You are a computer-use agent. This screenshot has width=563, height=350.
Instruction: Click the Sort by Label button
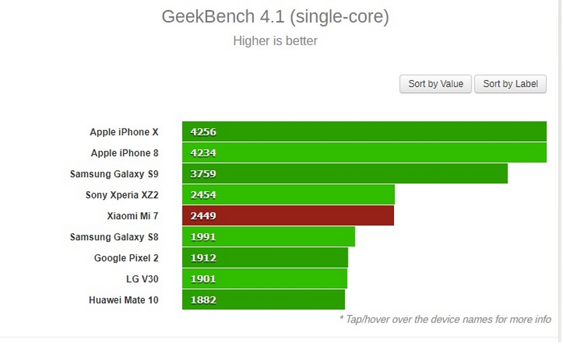pyautogui.click(x=510, y=84)
